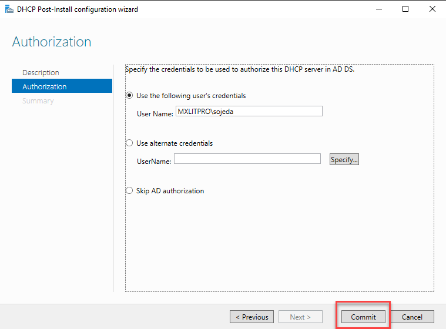Minimize the DHCP configuration wizard window
The height and width of the screenshot is (329, 446).
[x=377, y=9]
